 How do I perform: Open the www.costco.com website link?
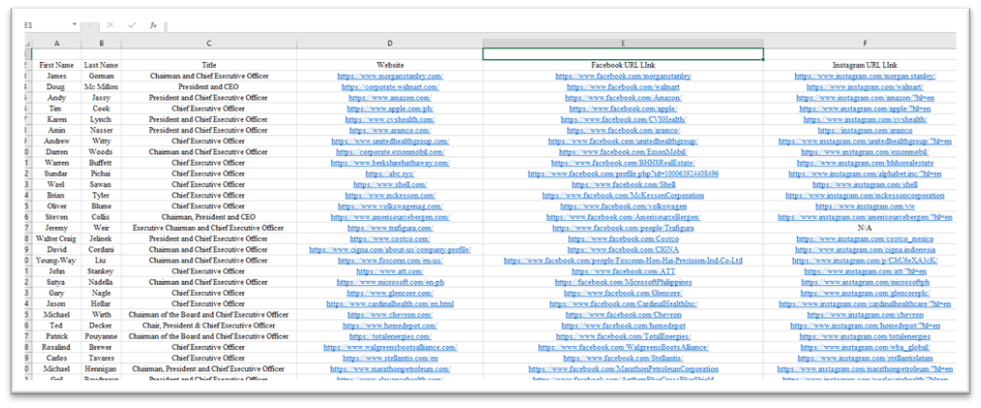(x=389, y=238)
